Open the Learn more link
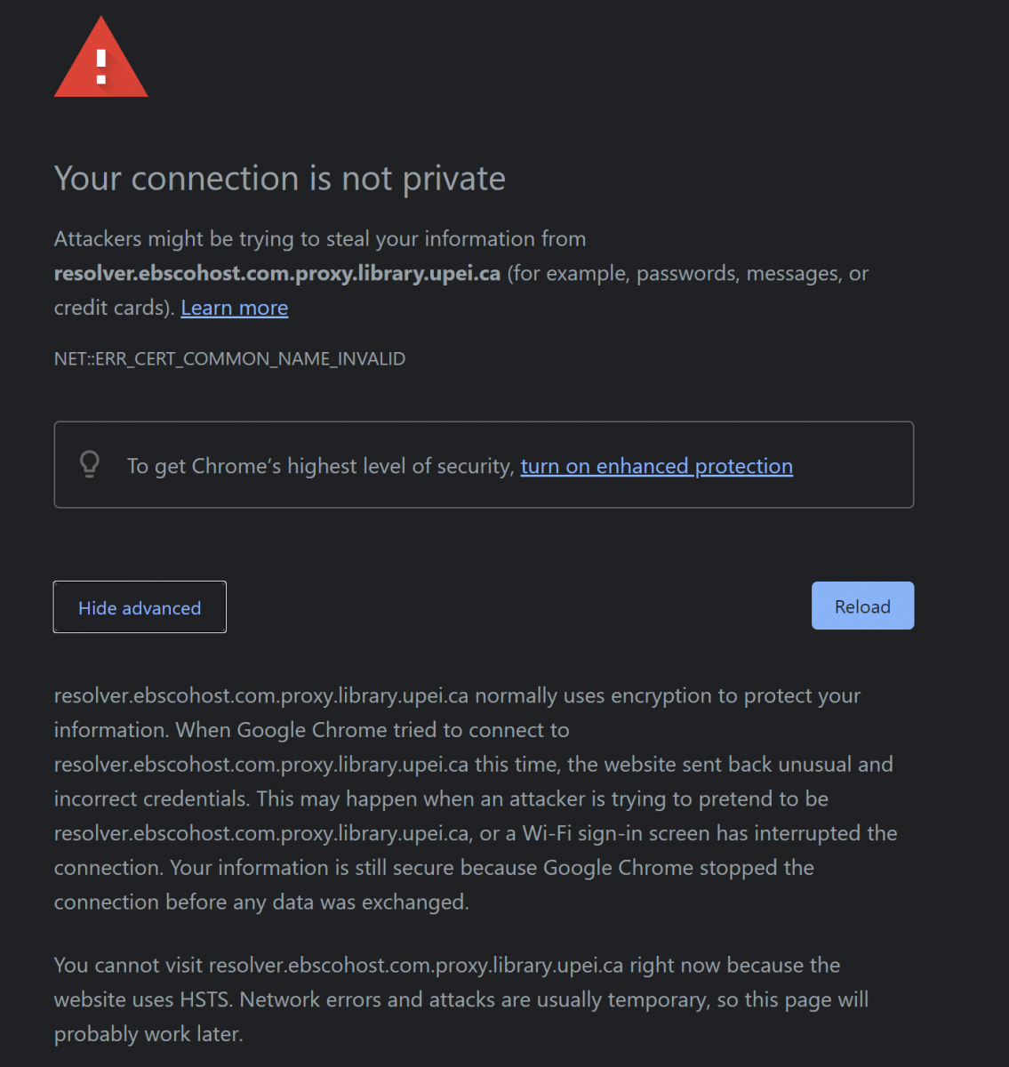 pyautogui.click(x=234, y=308)
